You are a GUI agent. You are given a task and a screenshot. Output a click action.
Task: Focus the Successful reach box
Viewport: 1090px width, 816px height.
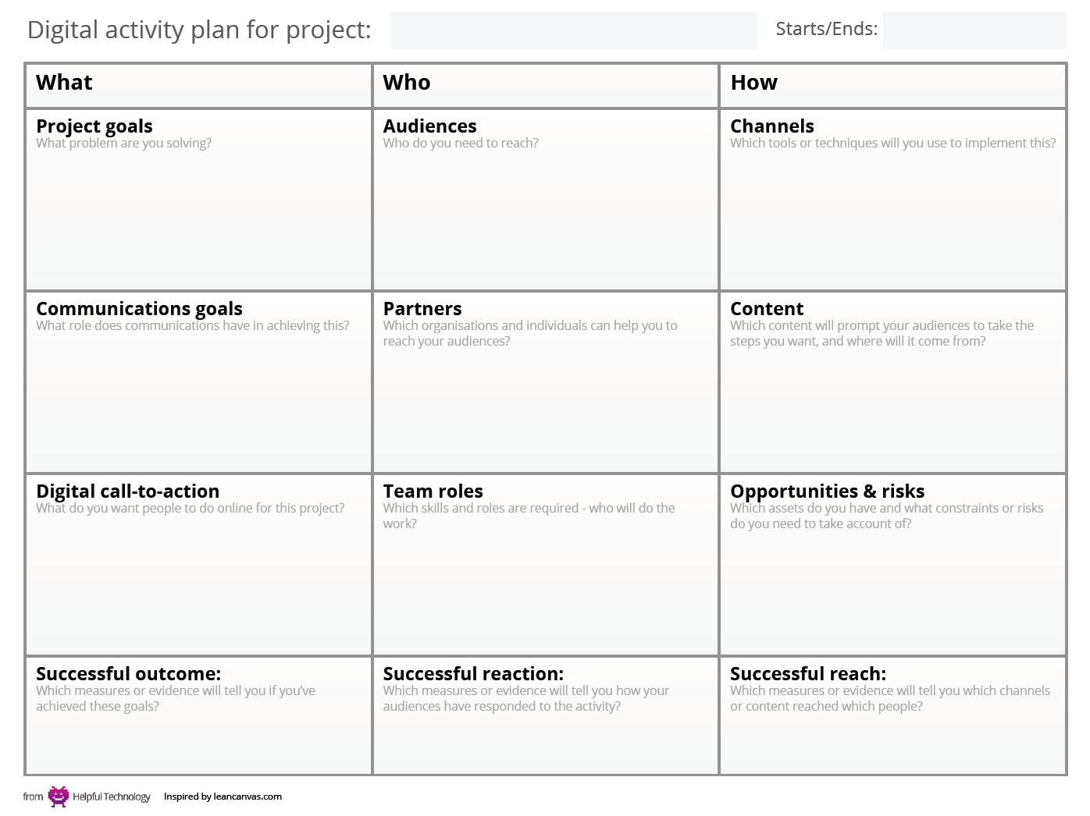coord(892,715)
